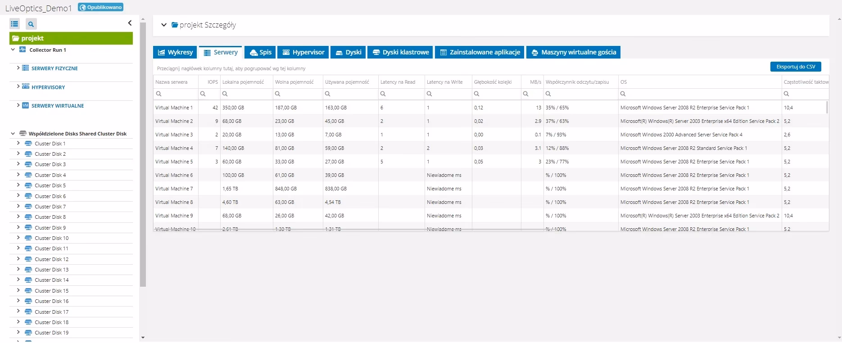Collapse the Collector Run 1 node
This screenshot has width=842, height=343.
tap(13, 50)
